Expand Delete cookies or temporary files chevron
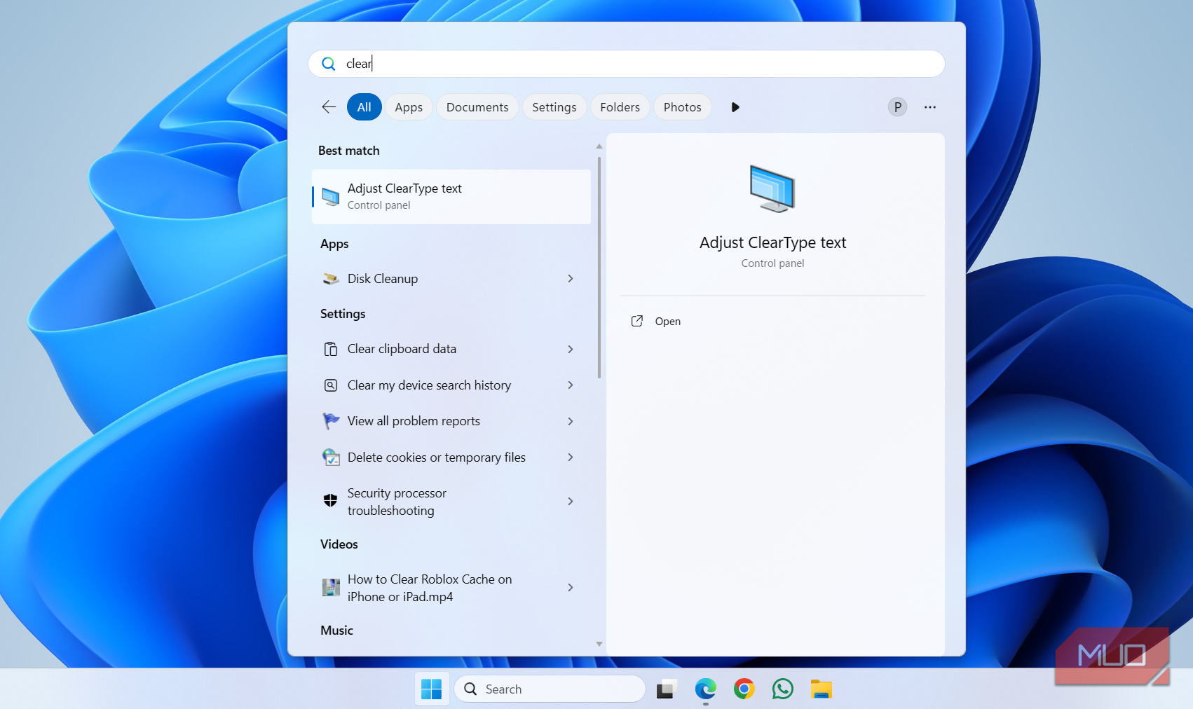This screenshot has width=1193, height=709. tap(571, 457)
